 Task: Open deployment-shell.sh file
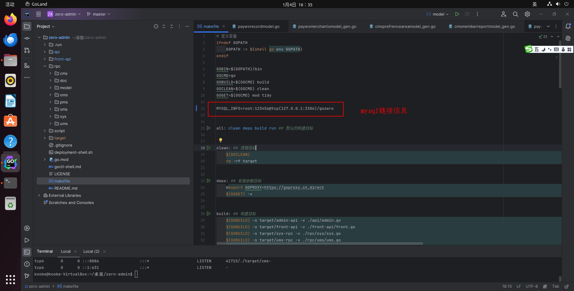(x=73, y=152)
